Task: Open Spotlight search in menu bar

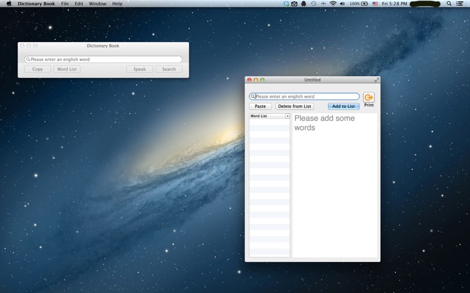Action: (x=449, y=4)
